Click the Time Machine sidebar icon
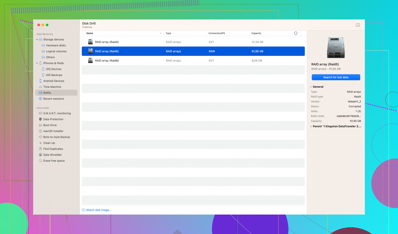 tap(40, 87)
